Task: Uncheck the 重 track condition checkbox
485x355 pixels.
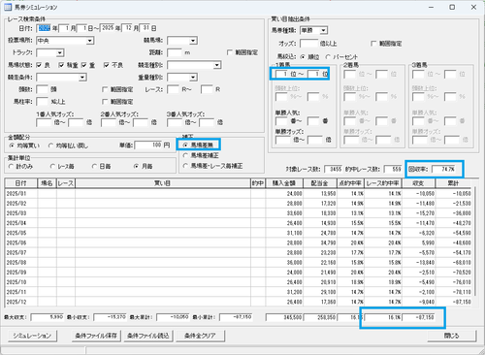Action: [x=84, y=65]
